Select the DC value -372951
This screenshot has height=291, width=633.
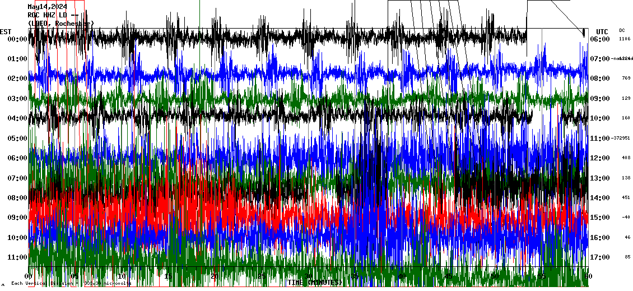[x=621, y=138]
